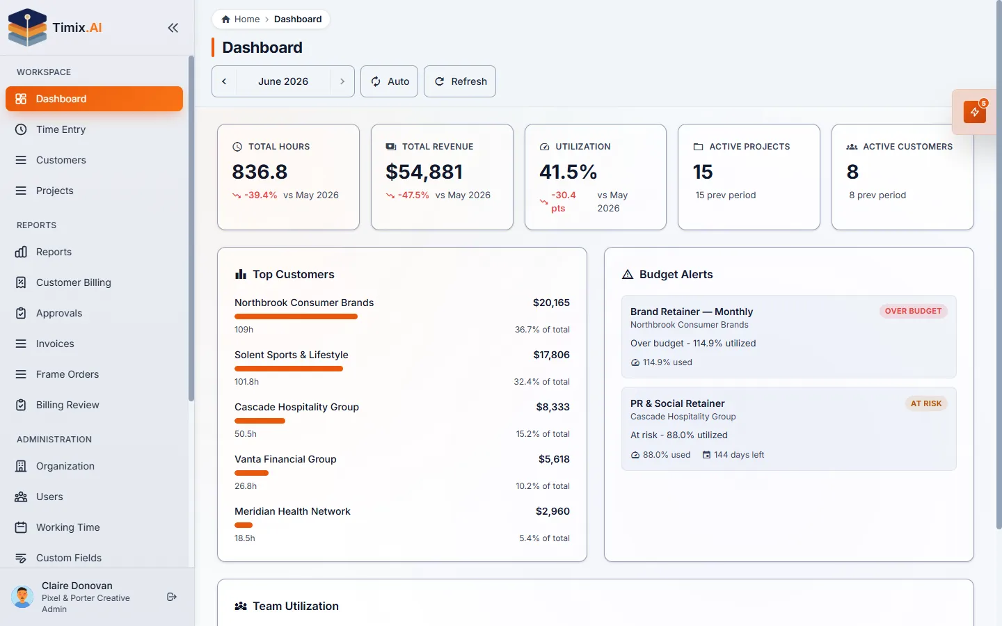Click the main page vertical scrollbar
Screen dimensions: 1002x626
click(999, 264)
